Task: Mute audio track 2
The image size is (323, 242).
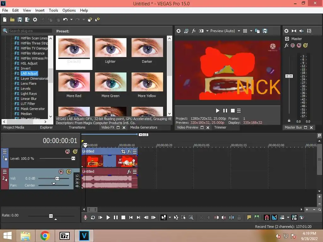Action: (x=61, y=172)
